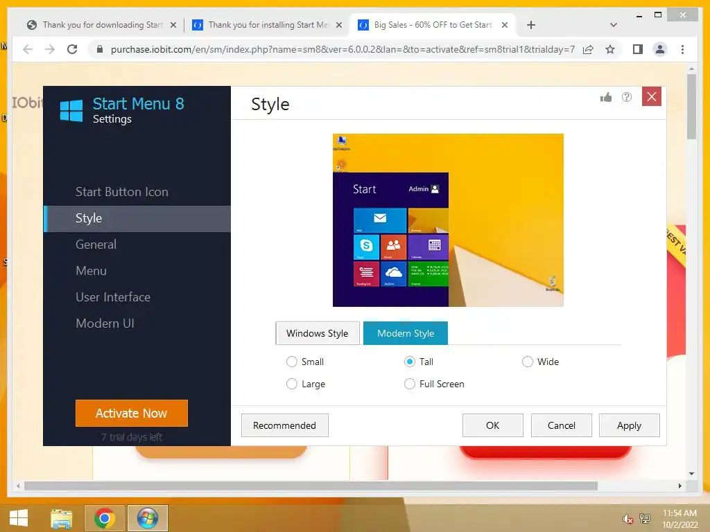Open a new Chrome tab
This screenshot has width=710, height=532.
(531, 25)
